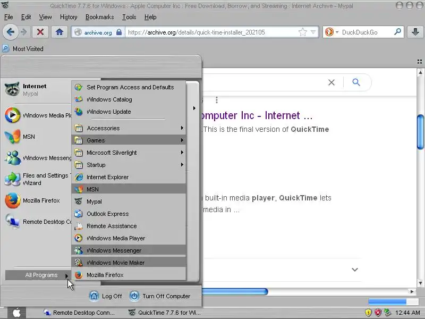
Task: Click the yellow security shield tray icon
Action: point(368,313)
